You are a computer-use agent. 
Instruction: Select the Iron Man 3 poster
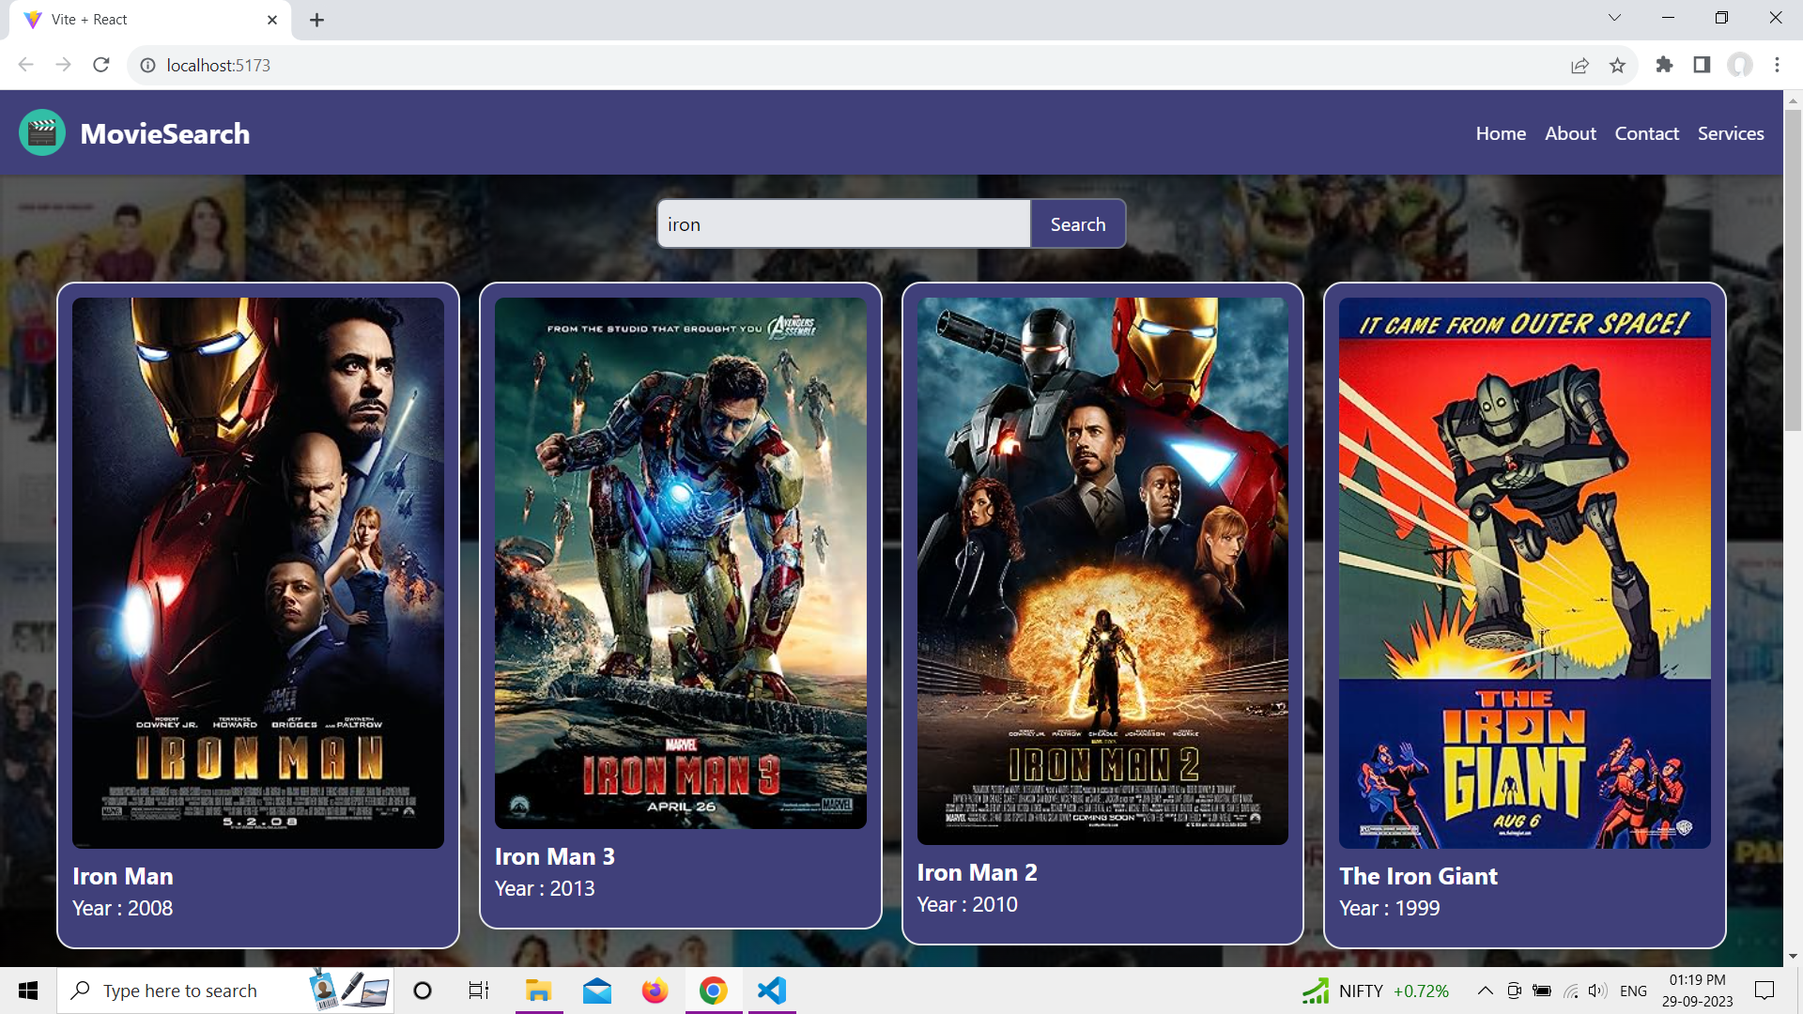click(681, 563)
